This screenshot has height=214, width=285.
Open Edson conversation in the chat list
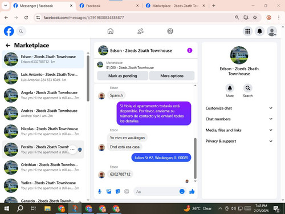43,59
